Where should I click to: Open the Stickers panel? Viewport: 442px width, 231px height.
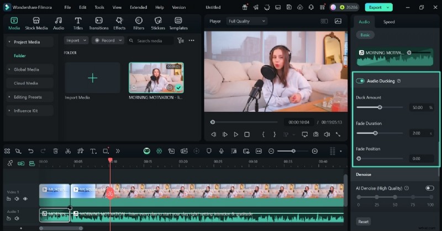pos(158,23)
